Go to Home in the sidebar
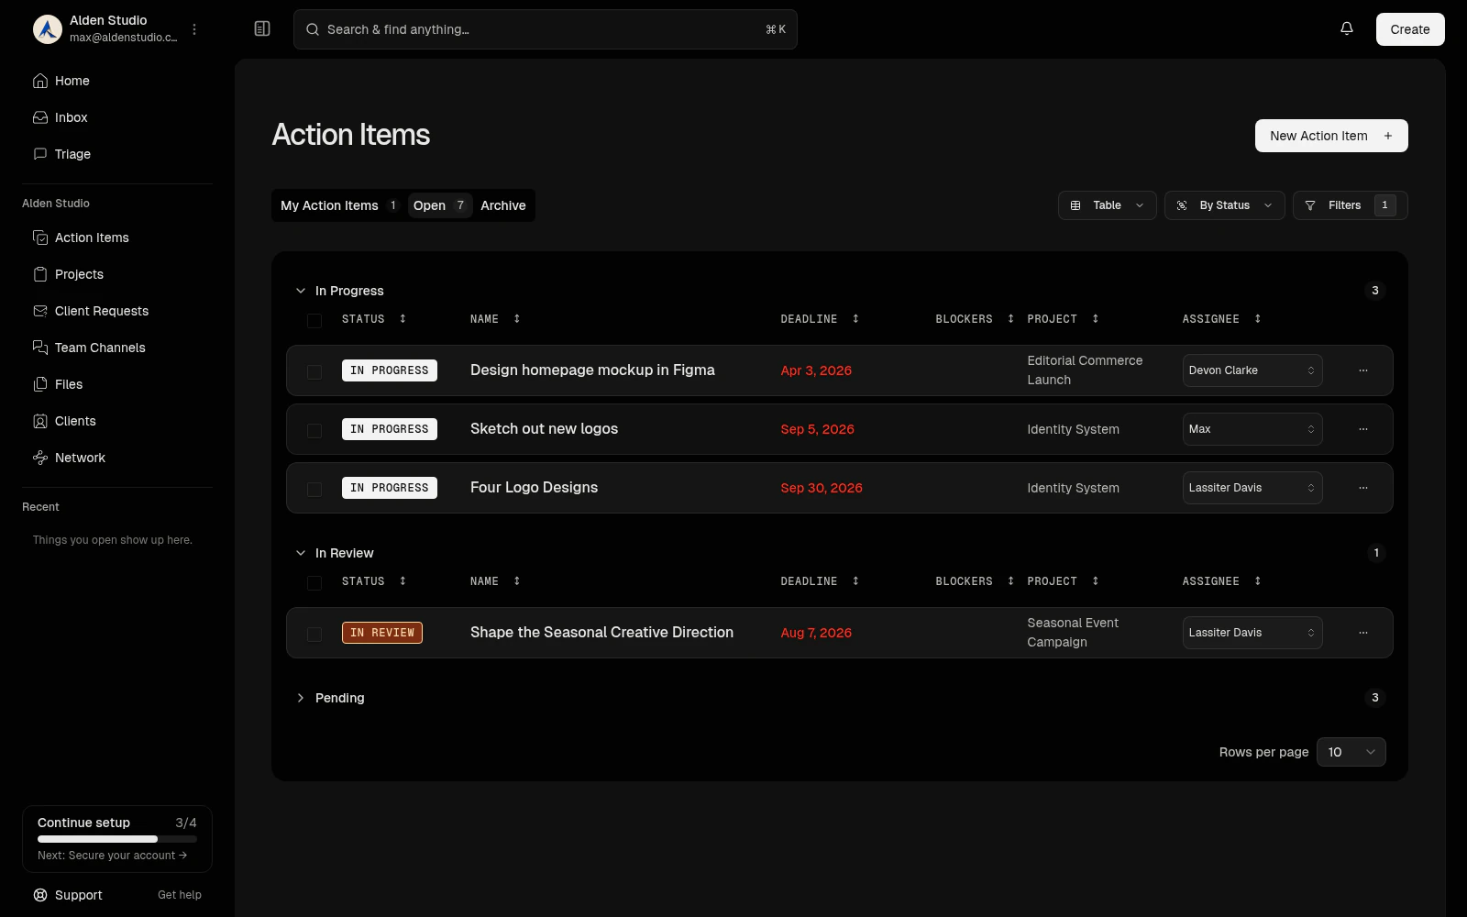This screenshot has height=917, width=1467. click(x=117, y=81)
